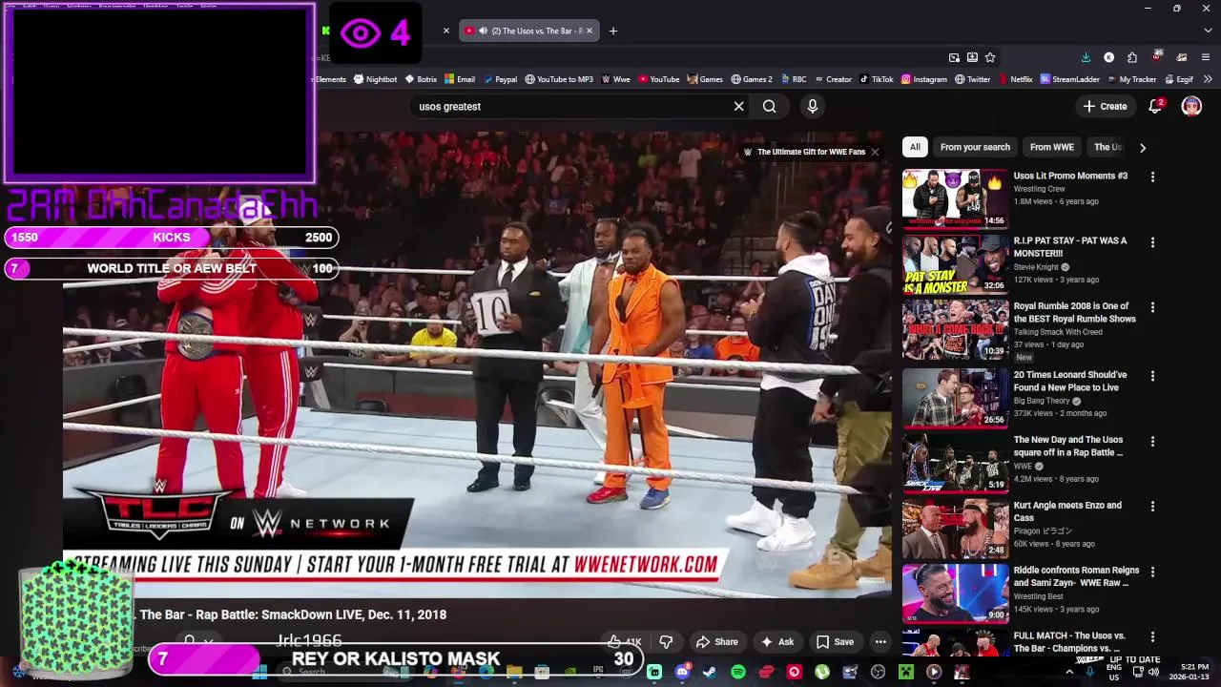Close the 'Ultimate Gift for WWE Fans' overlay
Screen dimensions: 1221x687
(x=874, y=152)
